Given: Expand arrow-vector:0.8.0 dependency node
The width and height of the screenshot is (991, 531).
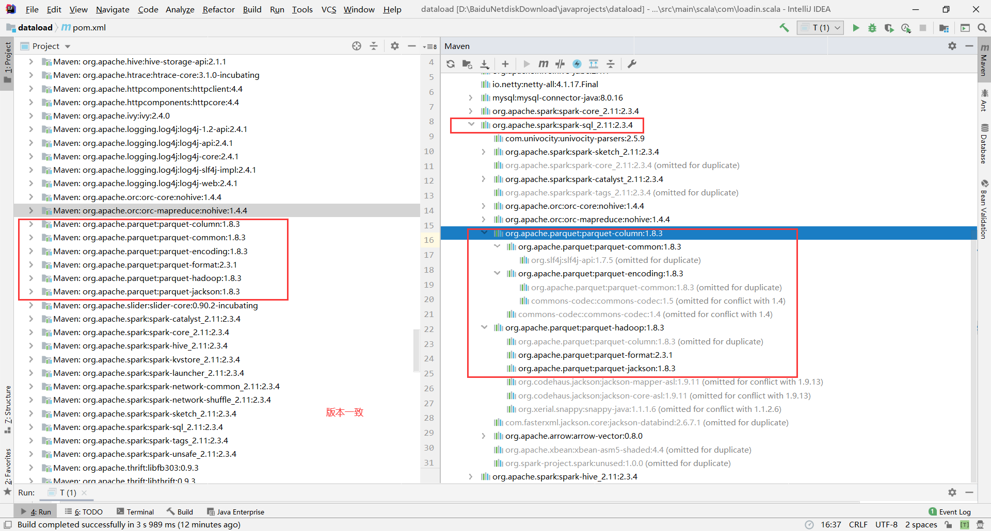Looking at the screenshot, I should click(484, 436).
